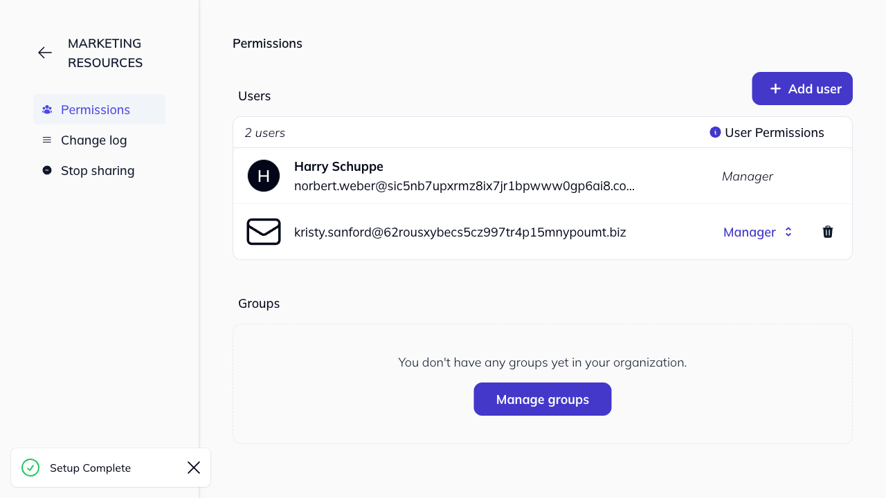This screenshot has height=498, width=886.
Task: Click the plus icon inside Add user button
Action: [x=775, y=89]
